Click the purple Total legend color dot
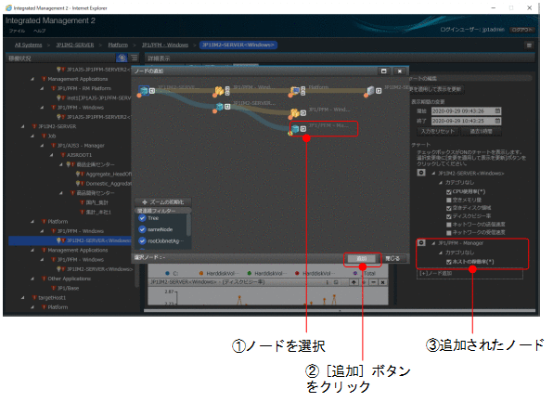The width and height of the screenshot is (553, 402). 355,273
